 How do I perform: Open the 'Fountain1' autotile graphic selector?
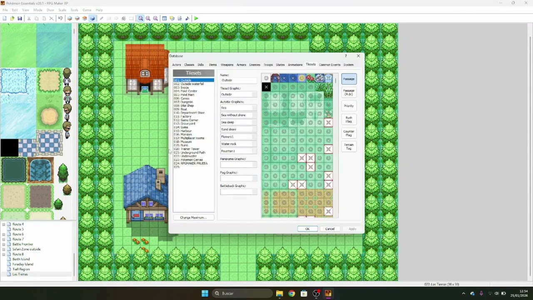tap(239, 151)
